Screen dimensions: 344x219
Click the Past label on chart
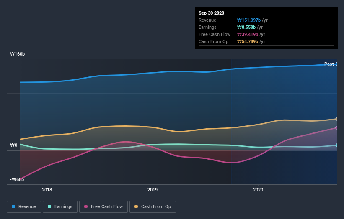(329, 64)
